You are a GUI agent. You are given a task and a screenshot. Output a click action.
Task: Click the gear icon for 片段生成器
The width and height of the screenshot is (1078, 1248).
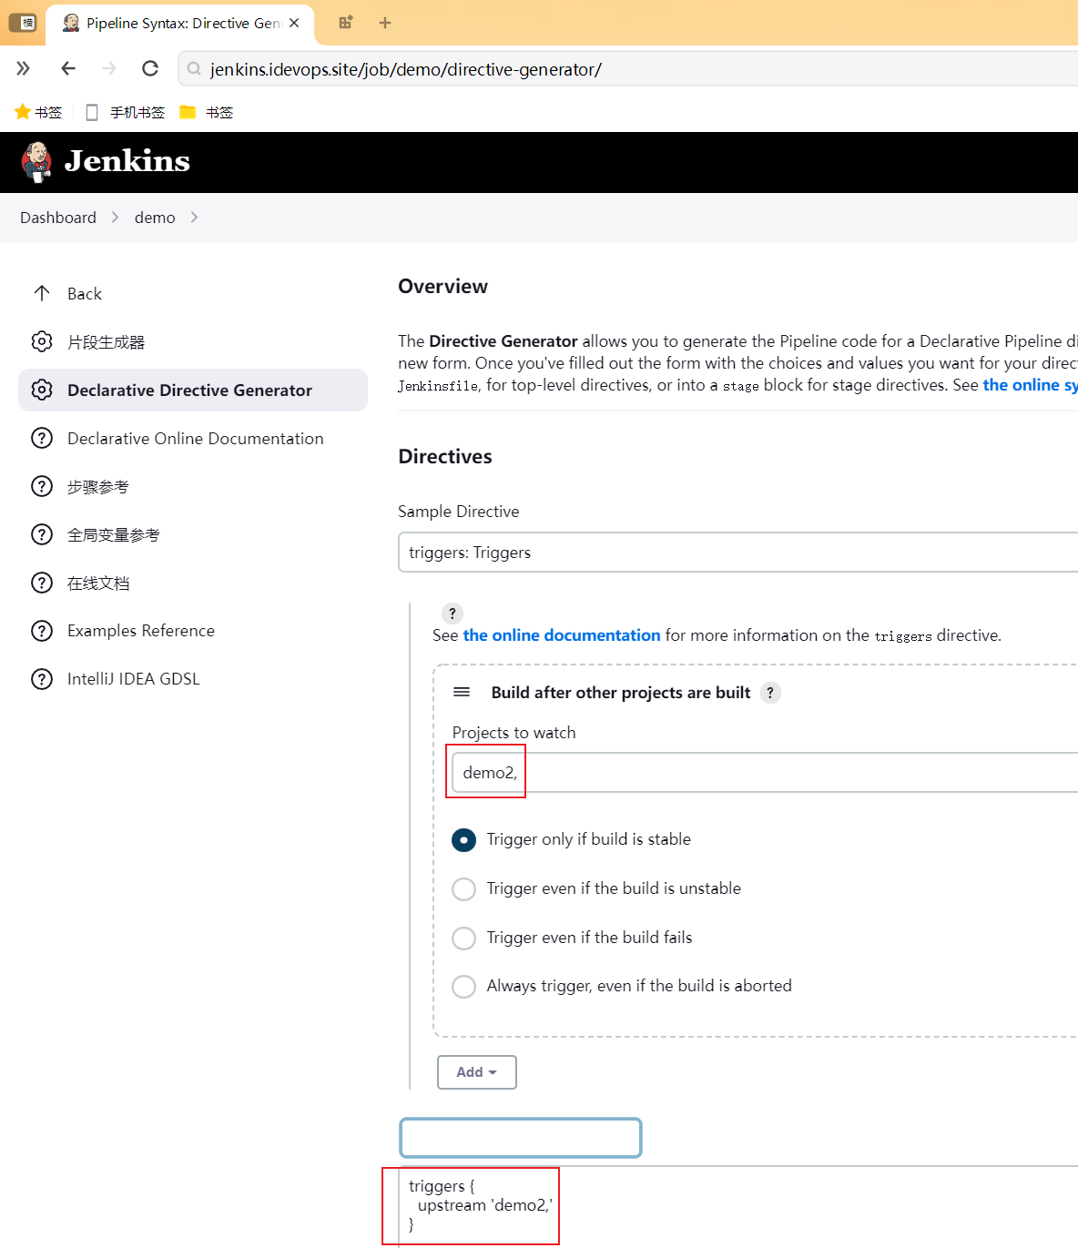(42, 341)
